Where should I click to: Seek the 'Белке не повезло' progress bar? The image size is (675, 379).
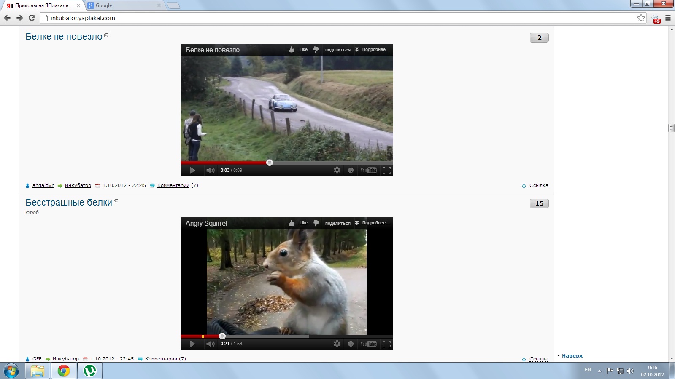click(287, 163)
